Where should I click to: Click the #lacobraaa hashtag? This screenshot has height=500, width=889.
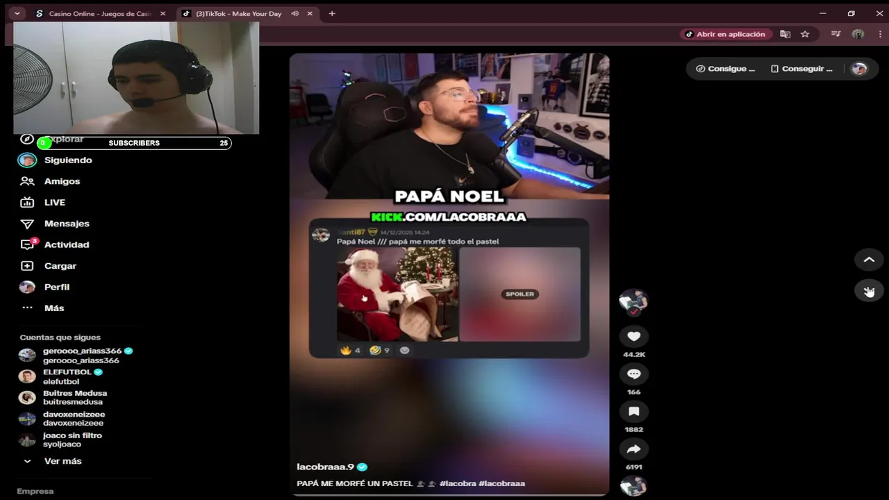click(x=501, y=483)
